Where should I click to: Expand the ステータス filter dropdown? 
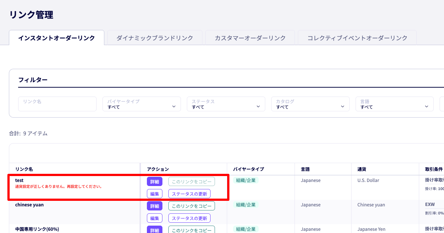click(x=226, y=104)
